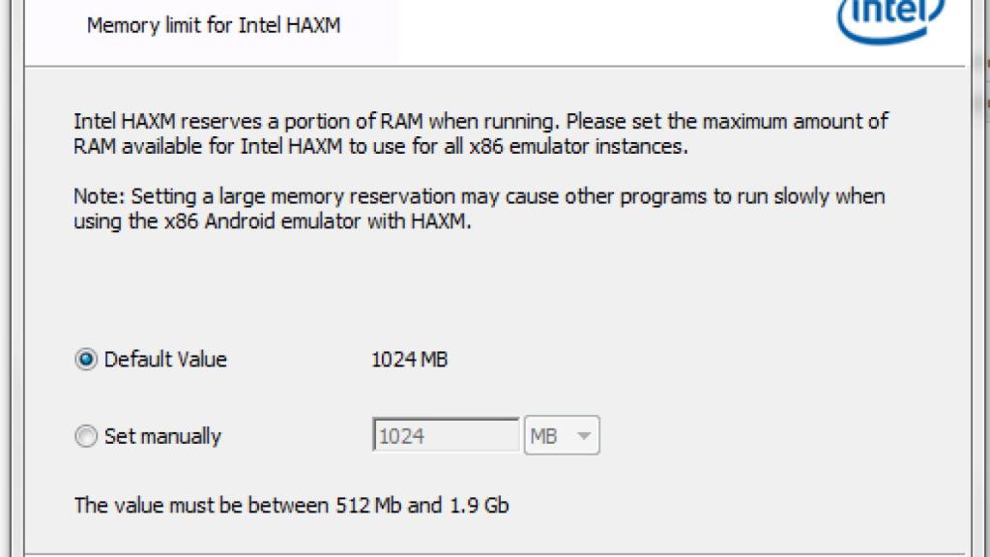
Task: Click the arrow on the MB combo box
Action: pyautogui.click(x=583, y=436)
